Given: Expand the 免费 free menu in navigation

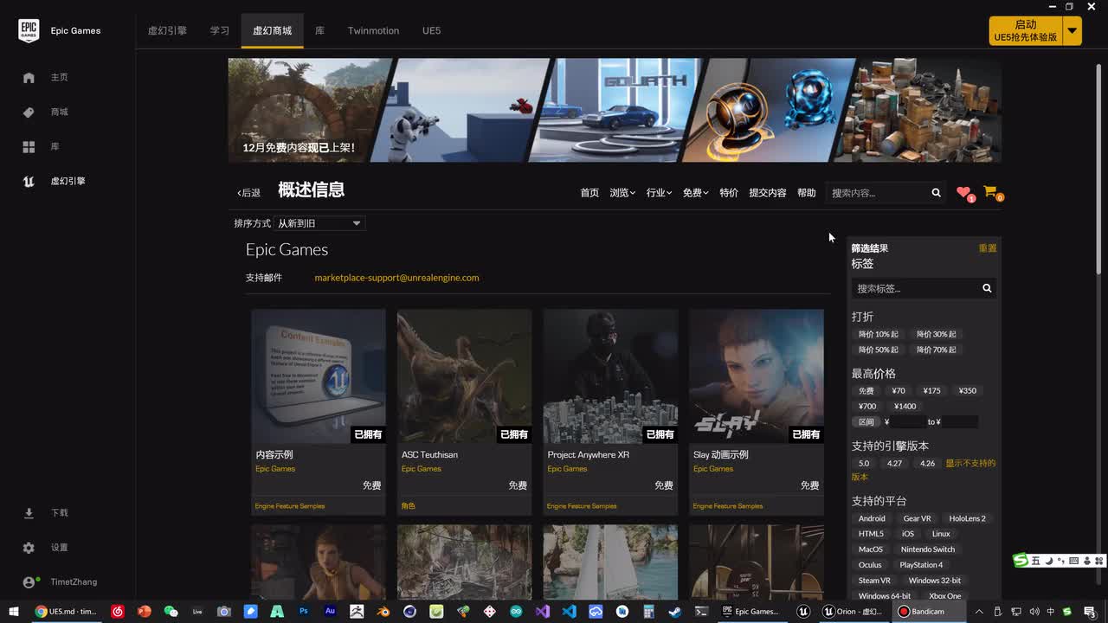Looking at the screenshot, I should click(x=695, y=193).
